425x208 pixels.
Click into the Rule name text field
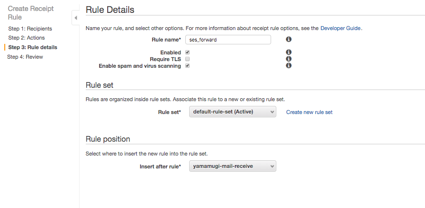tap(228, 40)
